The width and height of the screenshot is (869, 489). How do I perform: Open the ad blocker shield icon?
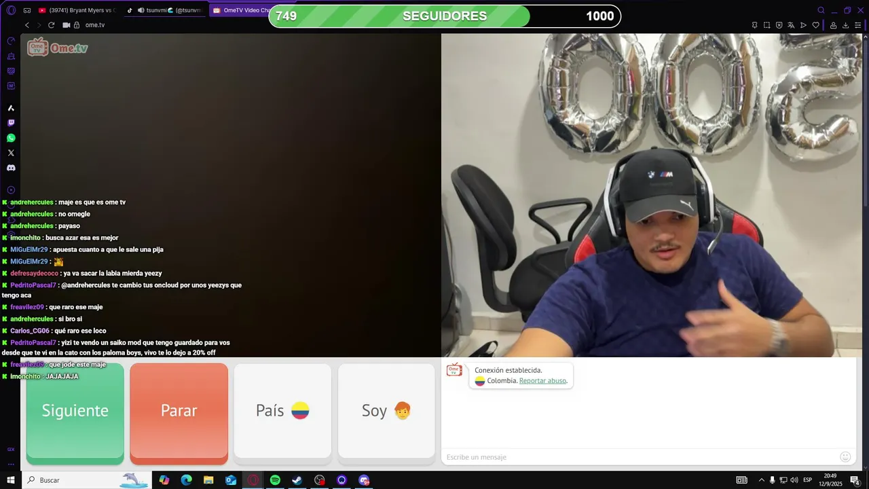(x=779, y=25)
